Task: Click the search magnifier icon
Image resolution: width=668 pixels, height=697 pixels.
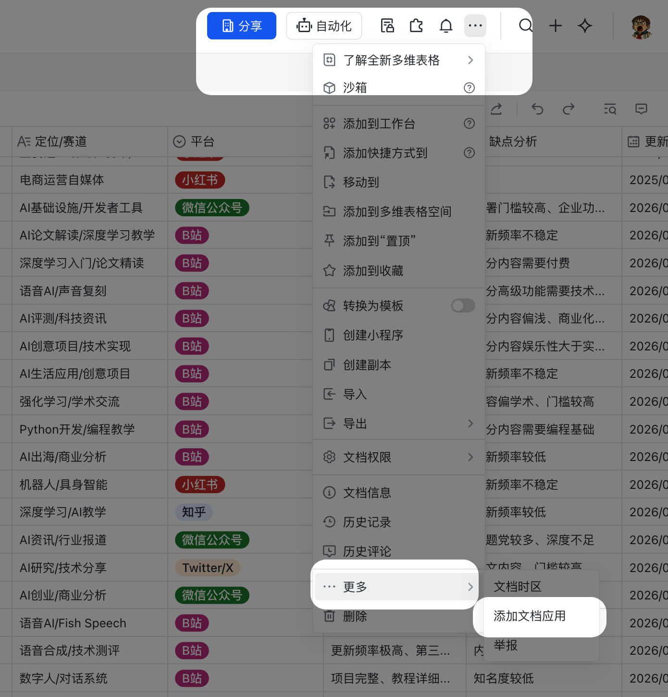Action: [x=525, y=26]
